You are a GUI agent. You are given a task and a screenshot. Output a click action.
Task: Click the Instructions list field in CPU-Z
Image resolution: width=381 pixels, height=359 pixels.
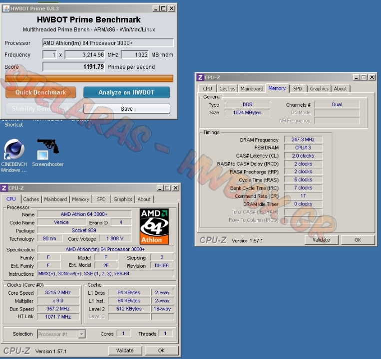point(105,274)
